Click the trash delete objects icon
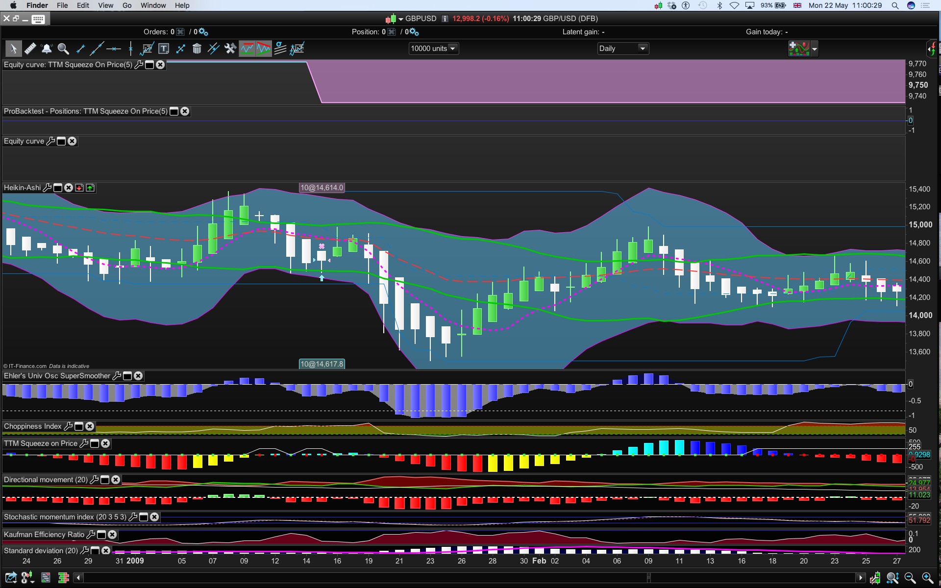 pos(197,49)
